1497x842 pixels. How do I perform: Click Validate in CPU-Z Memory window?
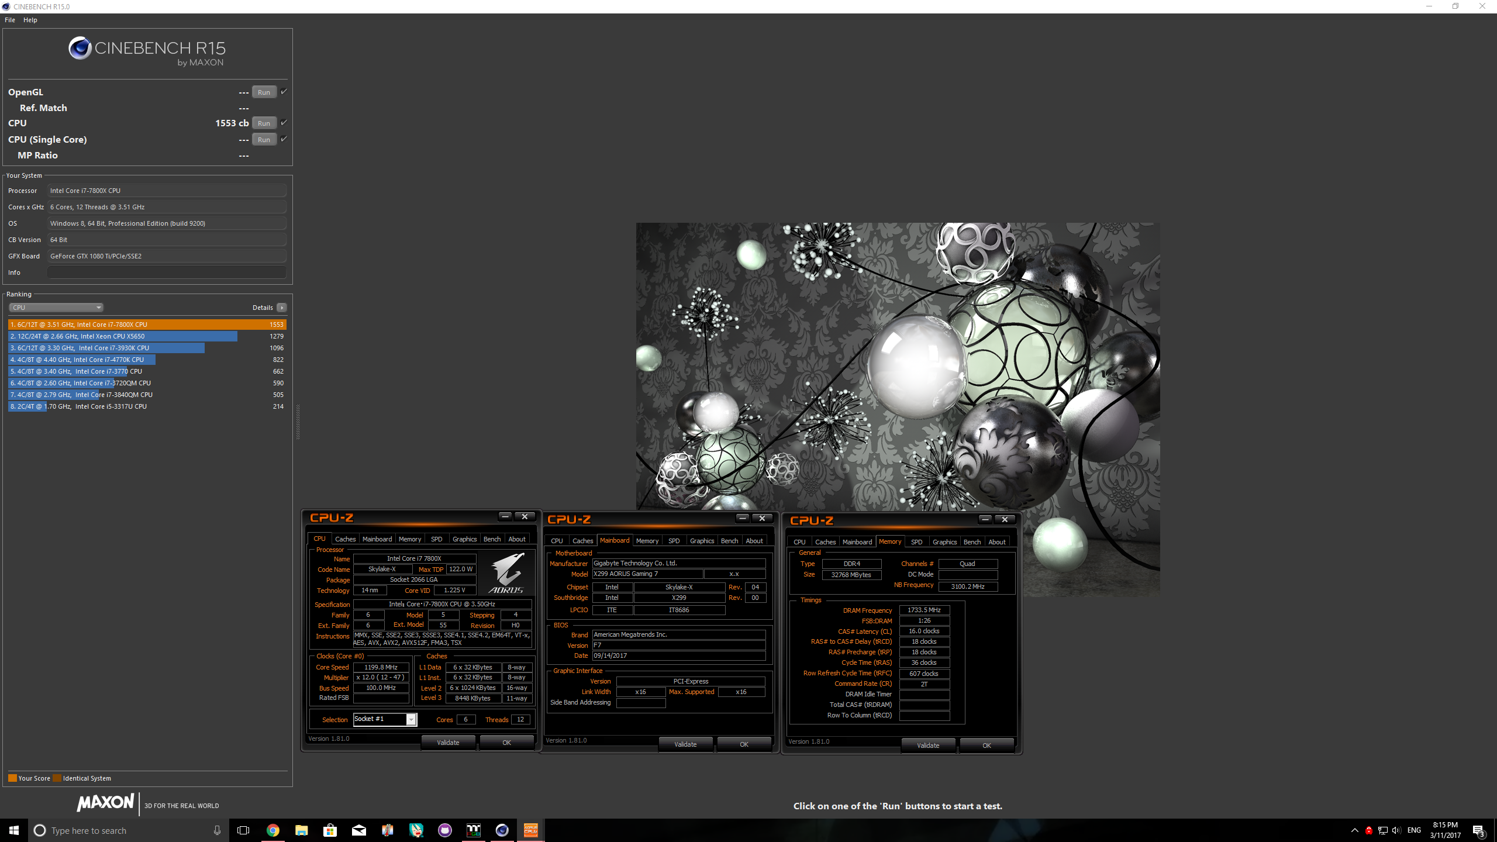928,746
